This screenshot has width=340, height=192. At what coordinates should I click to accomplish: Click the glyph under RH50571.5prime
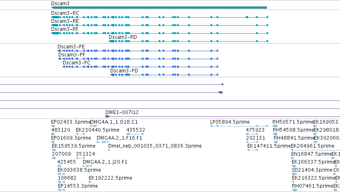coord(275,126)
